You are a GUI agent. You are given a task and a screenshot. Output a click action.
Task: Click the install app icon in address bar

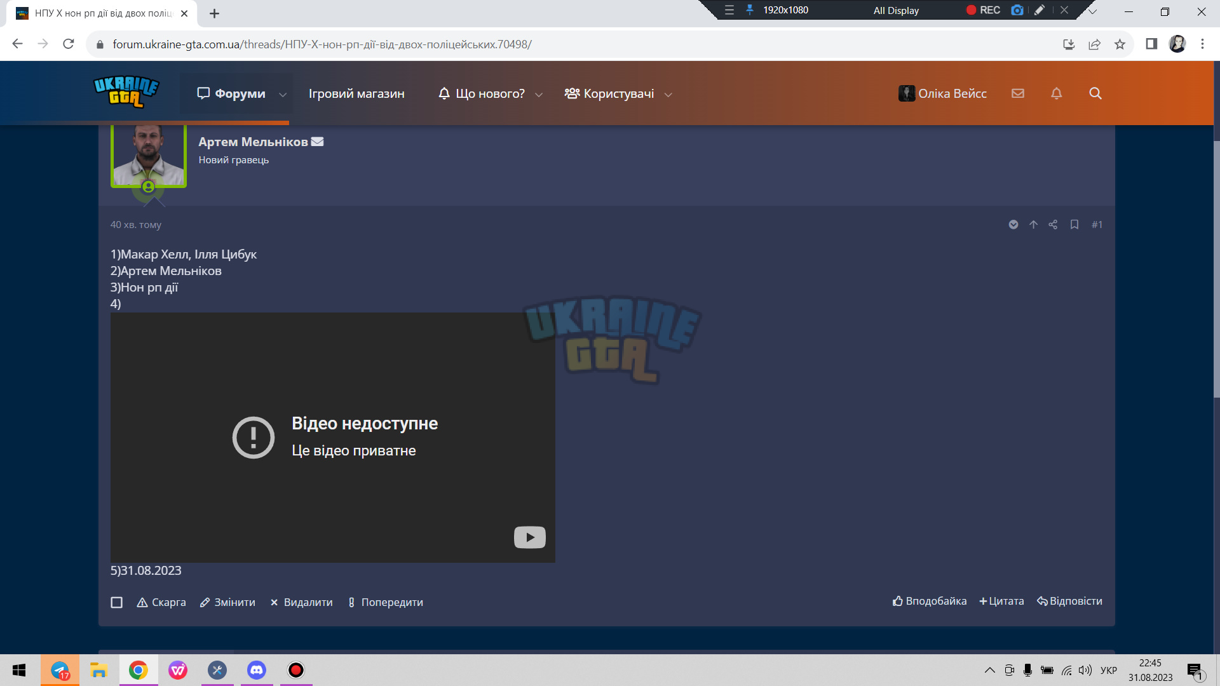pyautogui.click(x=1069, y=44)
